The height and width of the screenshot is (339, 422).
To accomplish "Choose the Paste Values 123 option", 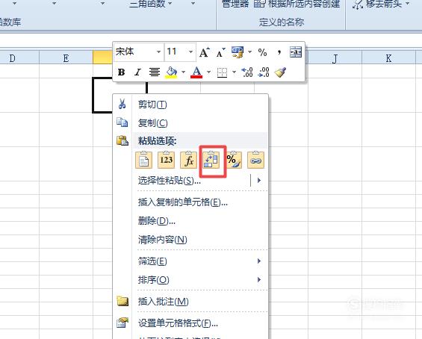I will tap(166, 160).
